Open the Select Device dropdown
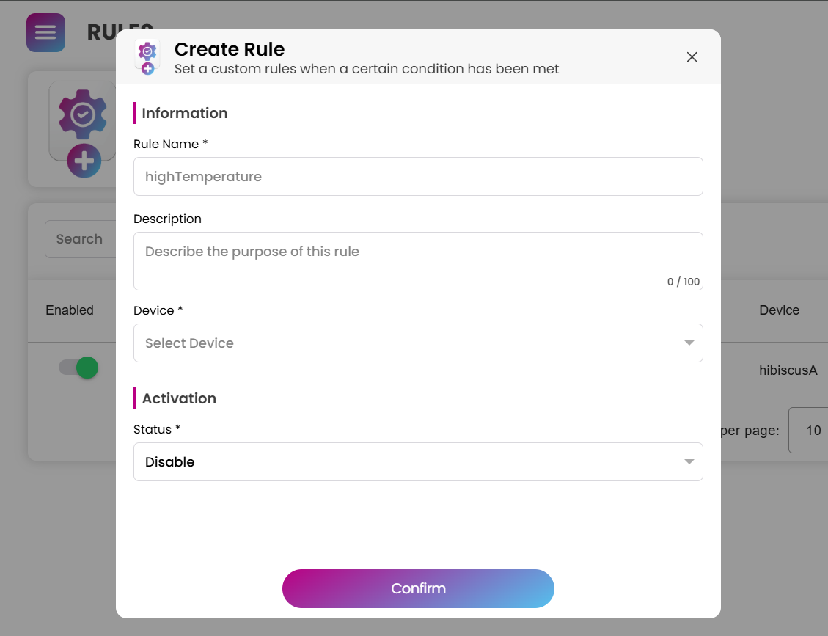828x636 pixels. click(x=418, y=343)
